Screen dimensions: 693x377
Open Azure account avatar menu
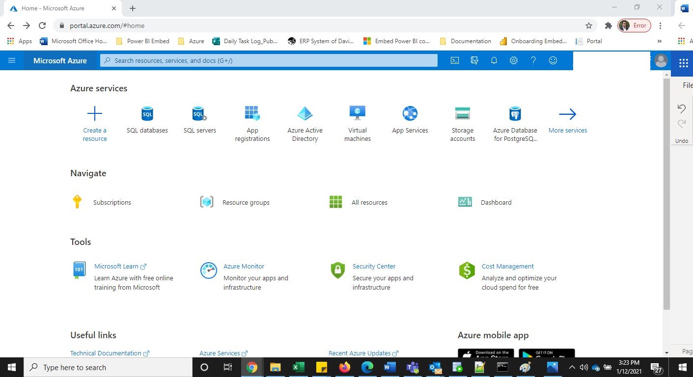point(661,60)
